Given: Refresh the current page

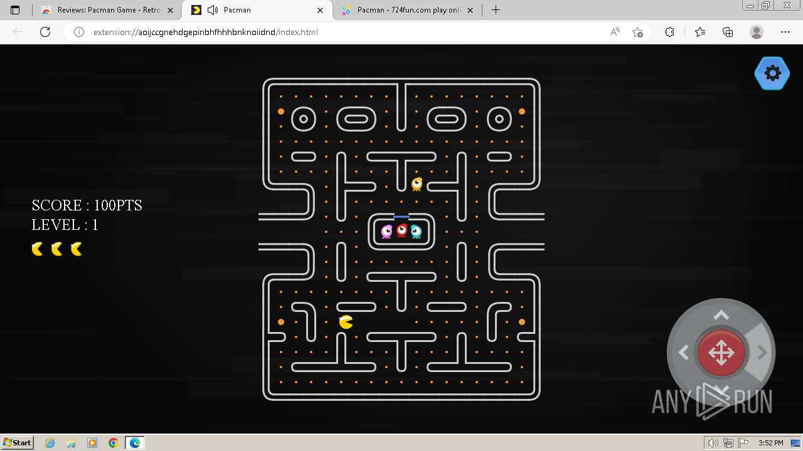Looking at the screenshot, I should coord(45,32).
